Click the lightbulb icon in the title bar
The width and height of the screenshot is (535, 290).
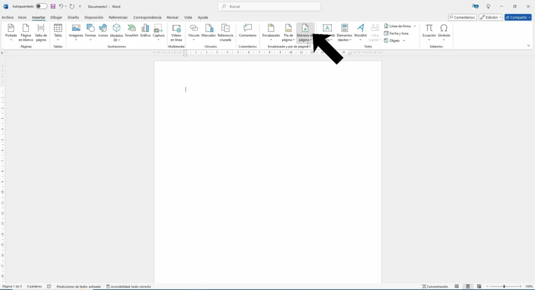[489, 6]
